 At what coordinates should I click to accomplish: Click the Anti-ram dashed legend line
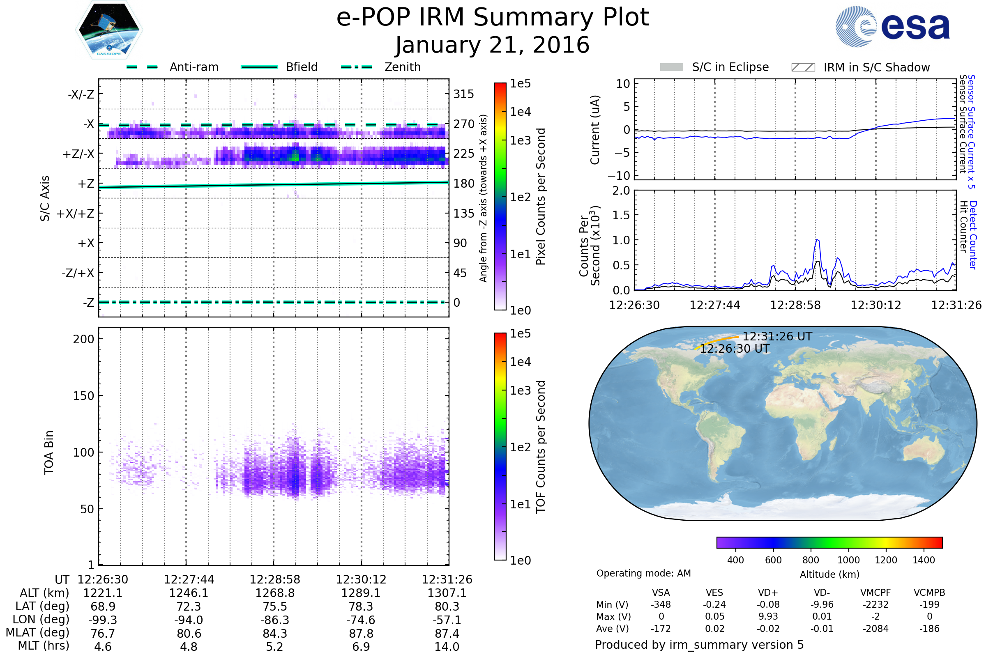tap(142, 67)
